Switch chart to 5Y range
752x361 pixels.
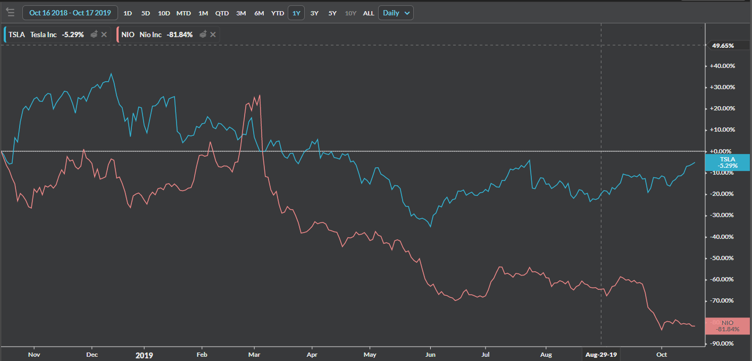pos(332,13)
